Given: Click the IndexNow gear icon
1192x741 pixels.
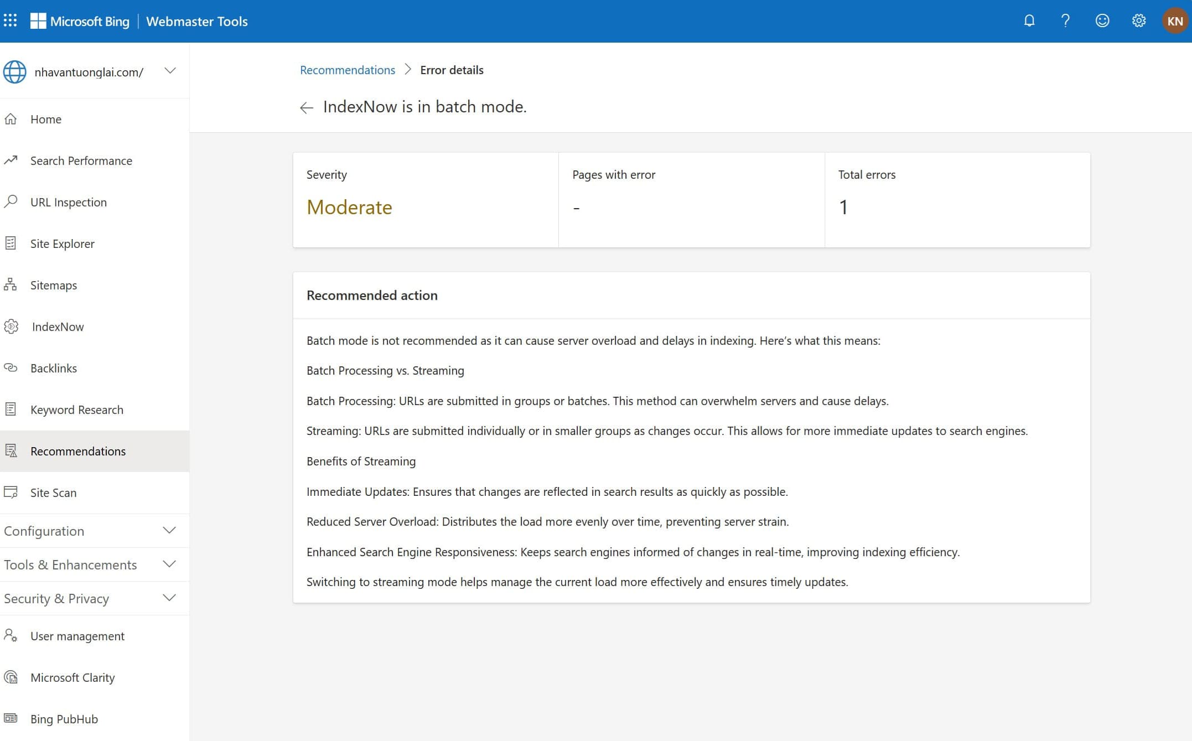Looking at the screenshot, I should [11, 327].
